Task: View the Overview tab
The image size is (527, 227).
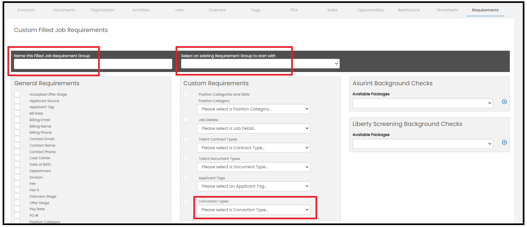Action: click(217, 10)
